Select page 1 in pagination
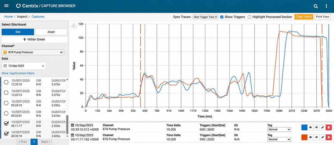Viewport: 334px width, 145px height. click(34, 142)
